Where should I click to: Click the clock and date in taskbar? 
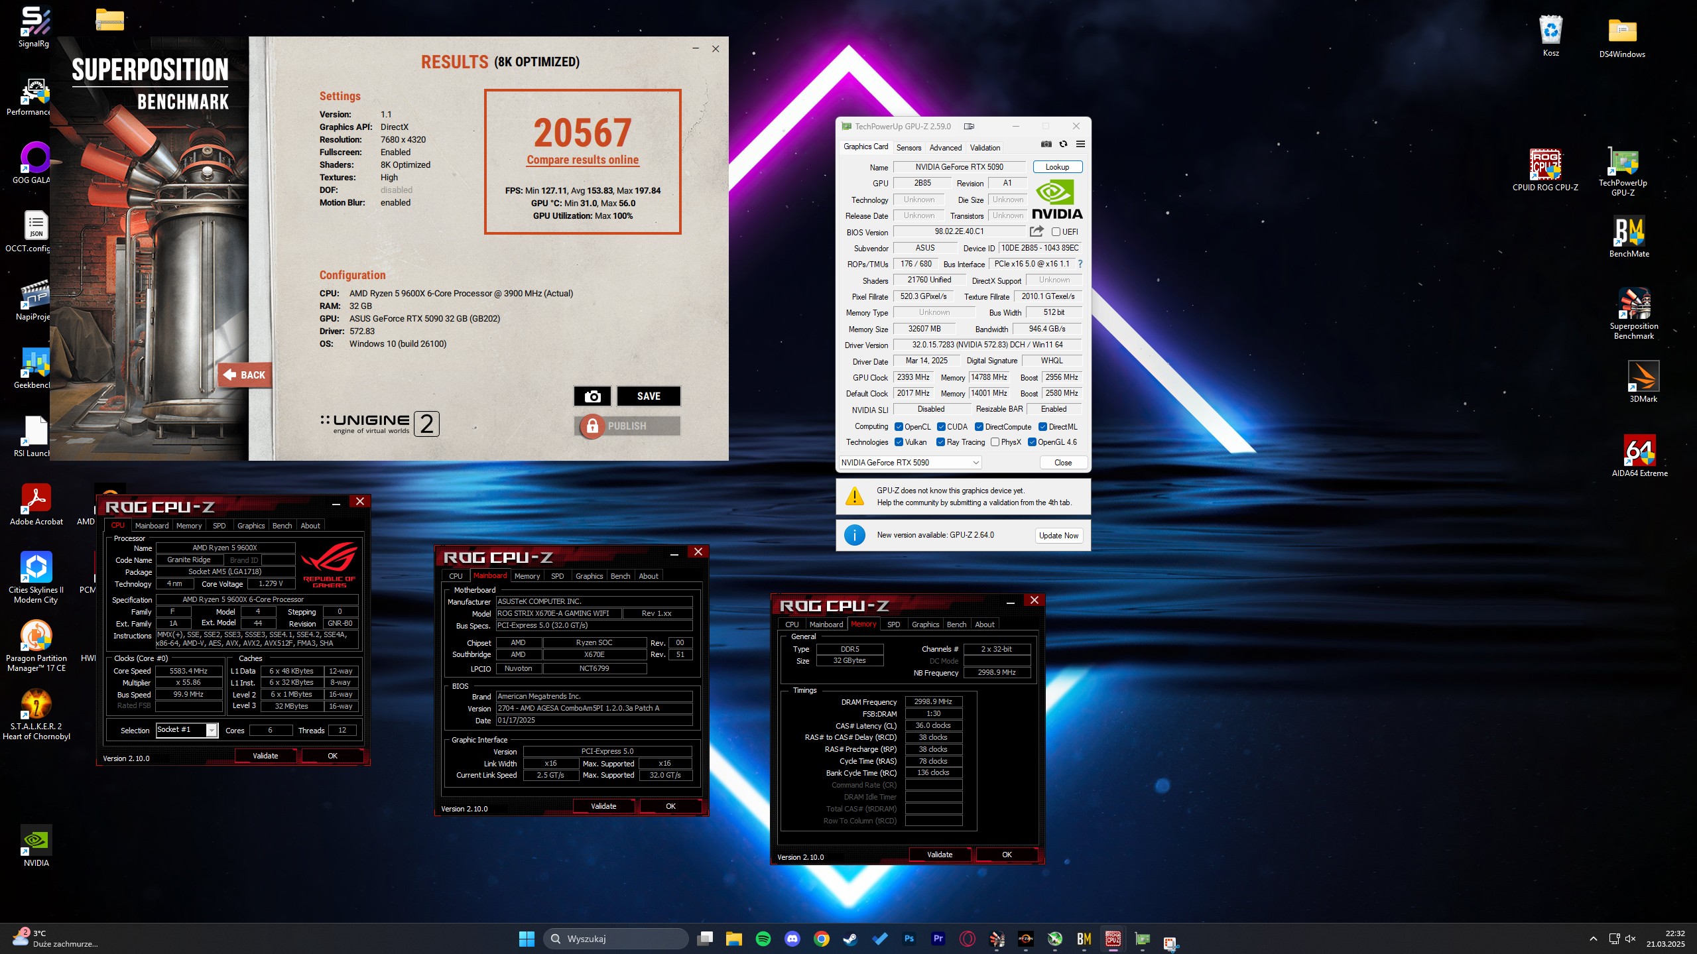1665,939
